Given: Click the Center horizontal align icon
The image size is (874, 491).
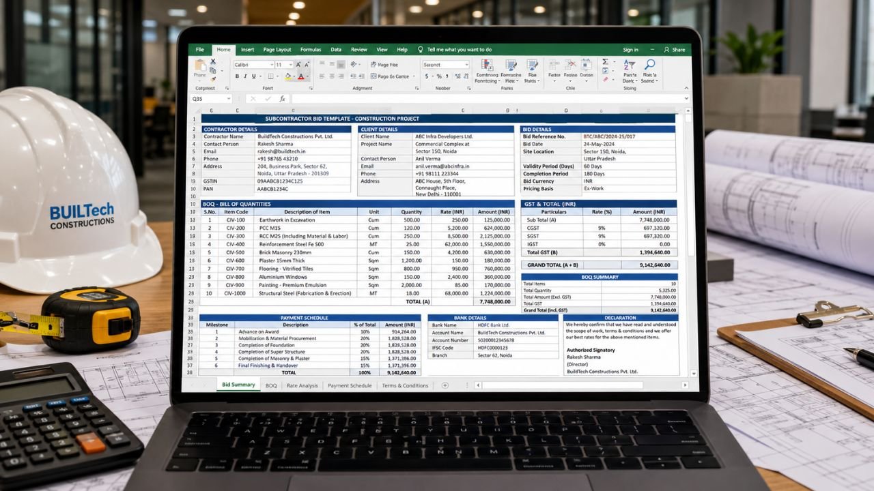Looking at the screenshot, I should click(x=332, y=76).
